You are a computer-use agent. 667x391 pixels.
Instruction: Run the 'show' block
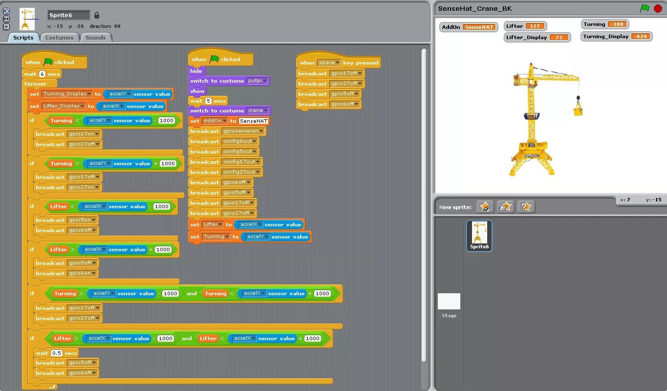click(x=197, y=91)
